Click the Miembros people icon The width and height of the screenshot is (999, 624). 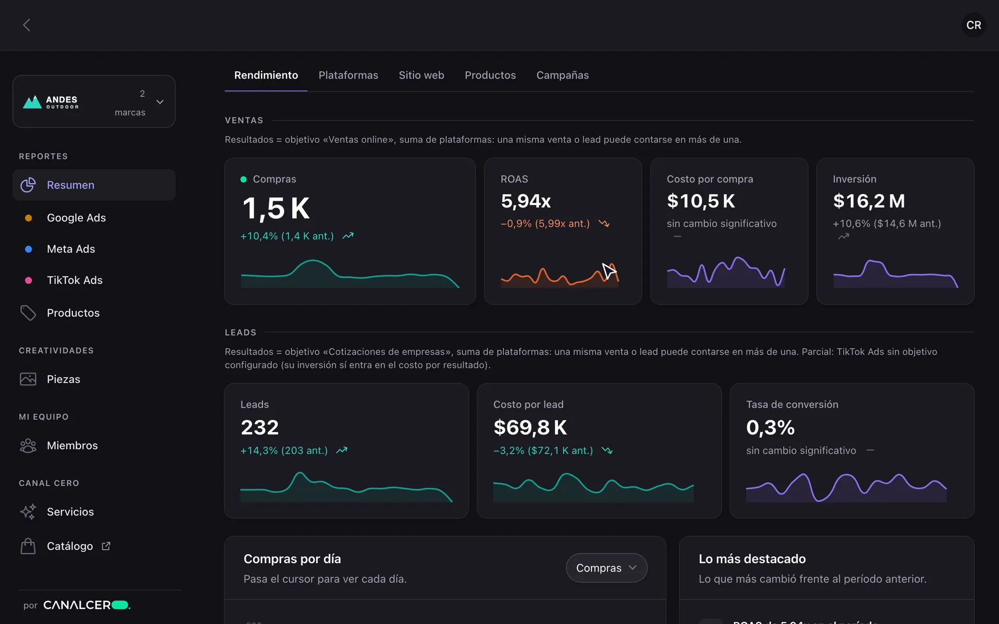[x=28, y=446]
